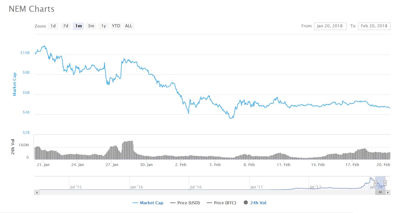Click the Jan '17 area in navigator
Image resolution: width=401 pixels, height=213 pixels.
click(256, 187)
